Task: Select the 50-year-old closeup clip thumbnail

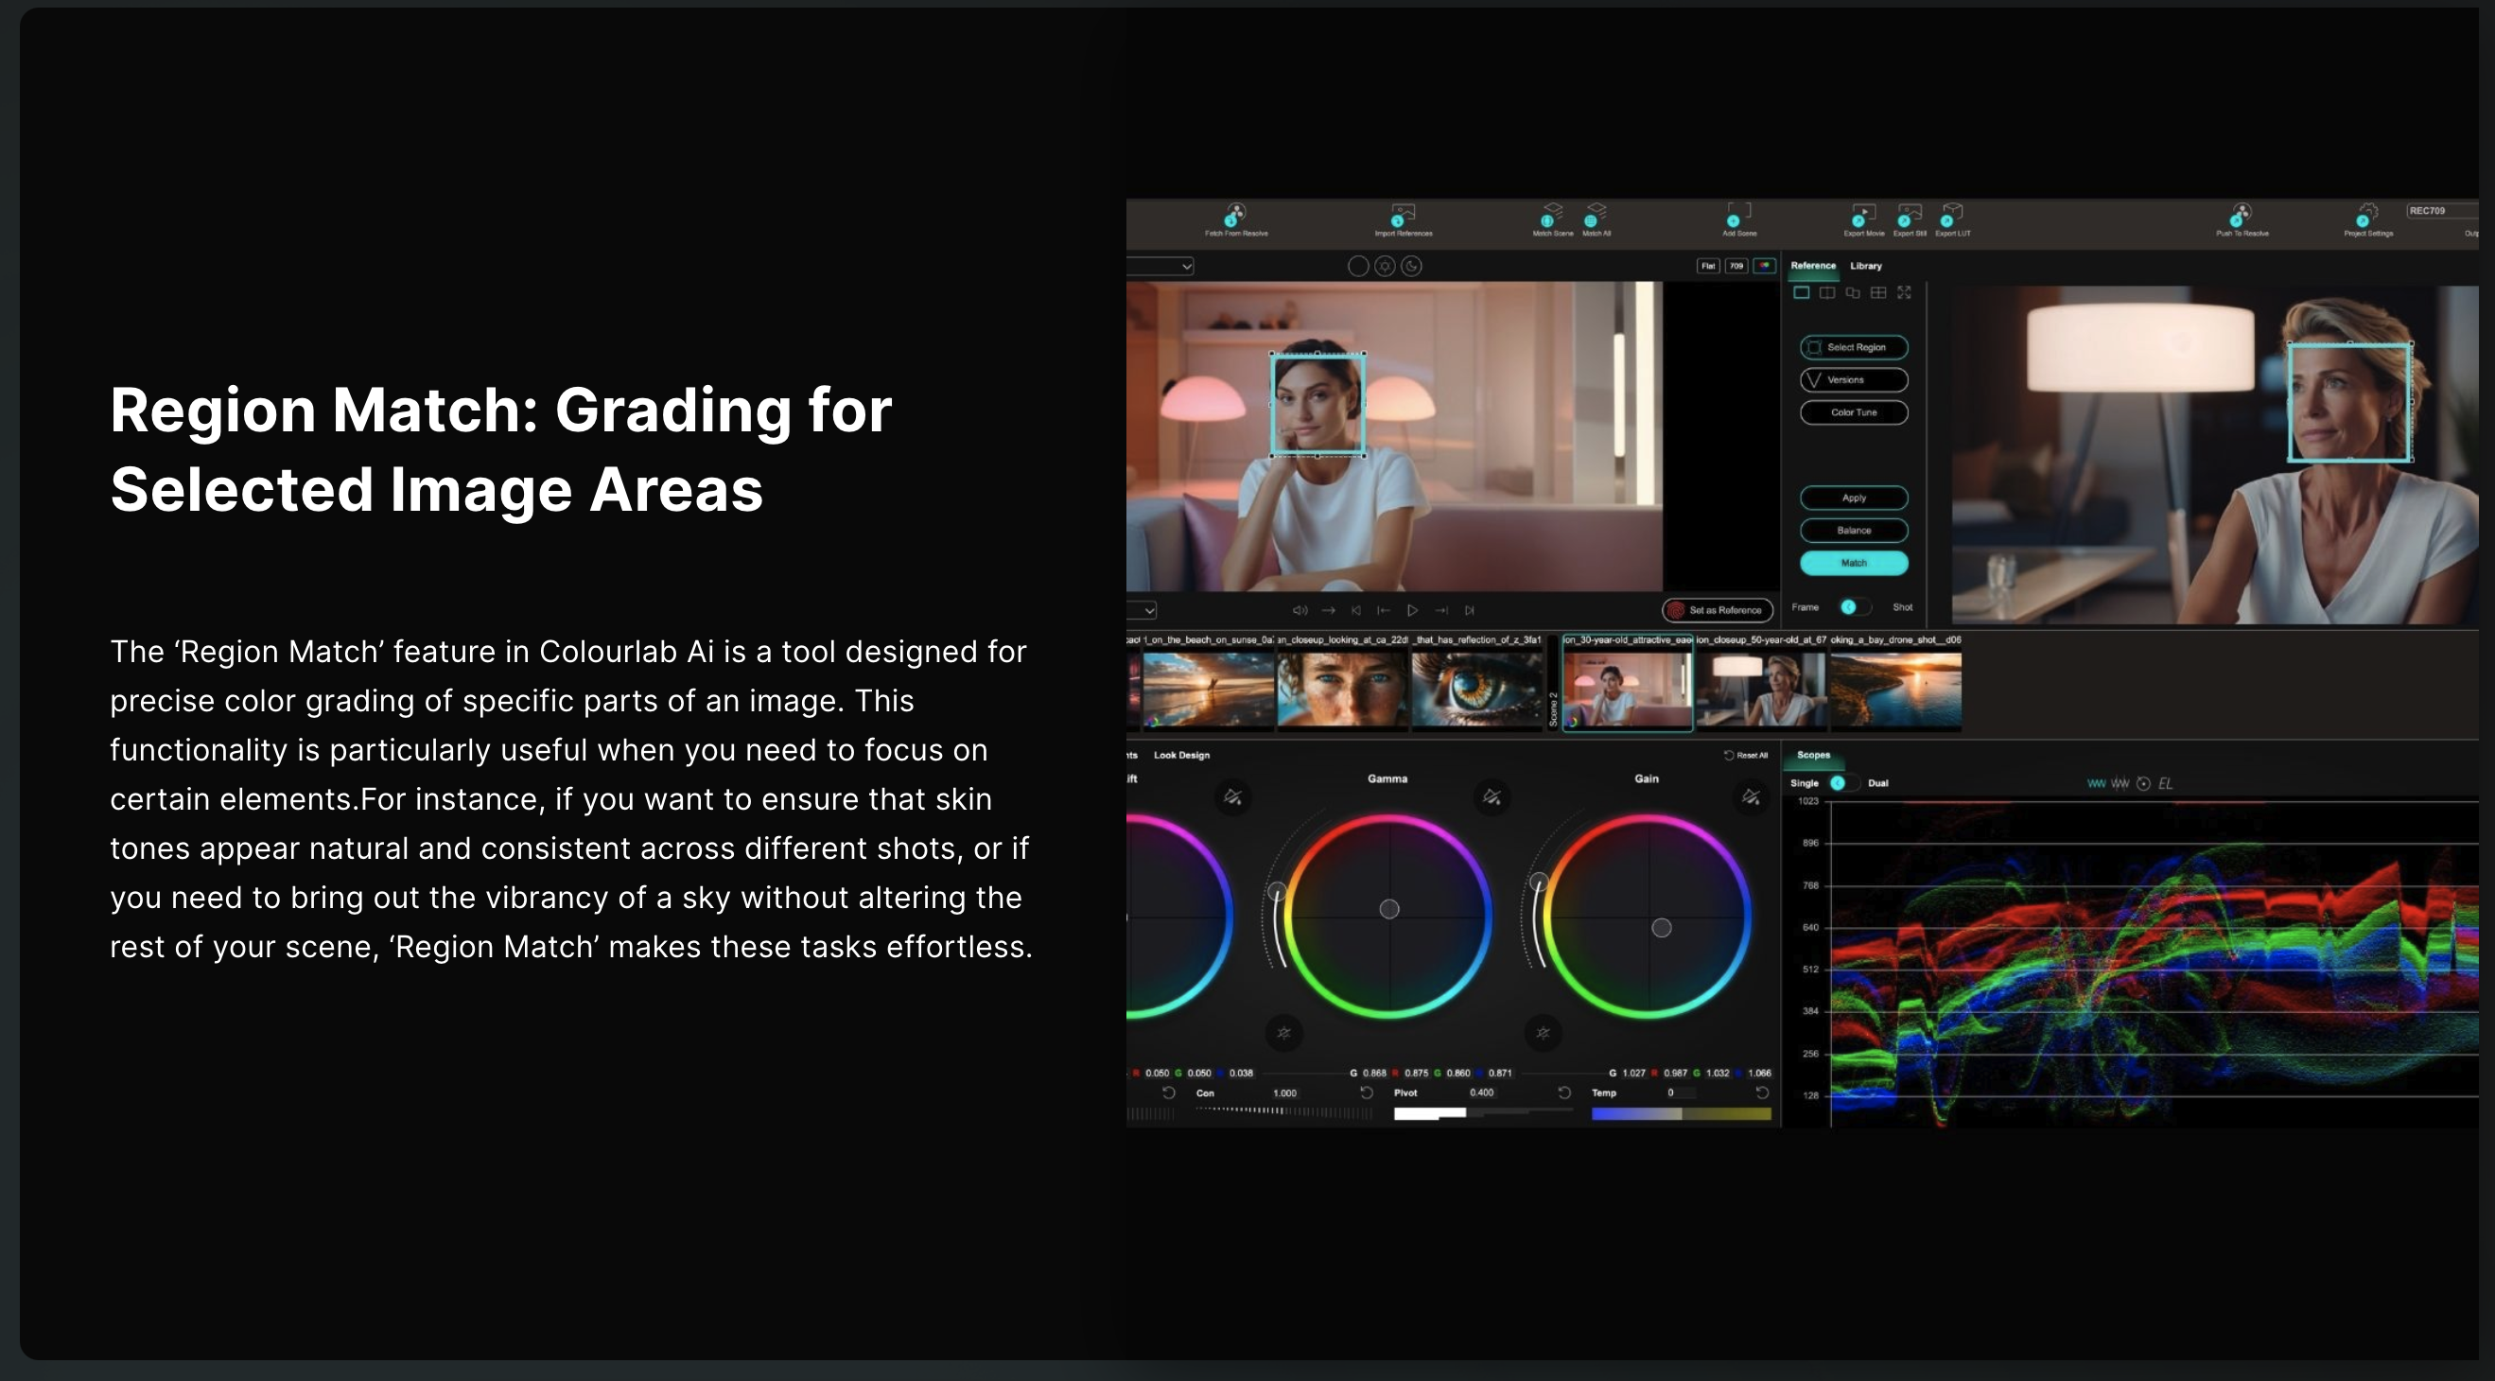Action: (x=1761, y=690)
